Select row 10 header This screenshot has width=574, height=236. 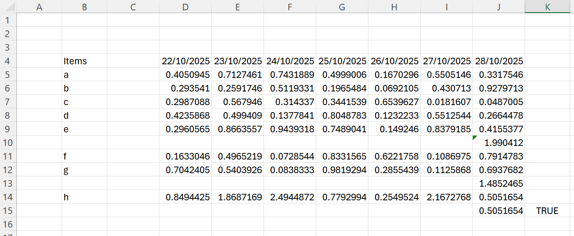coord(8,143)
